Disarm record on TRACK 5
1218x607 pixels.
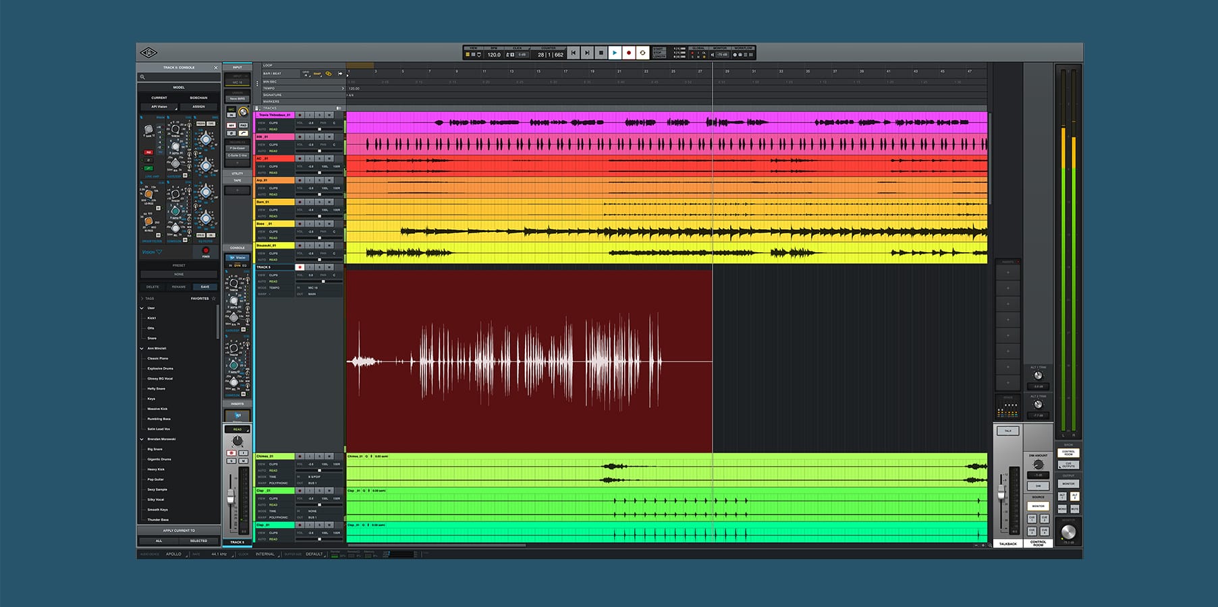pyautogui.click(x=300, y=267)
